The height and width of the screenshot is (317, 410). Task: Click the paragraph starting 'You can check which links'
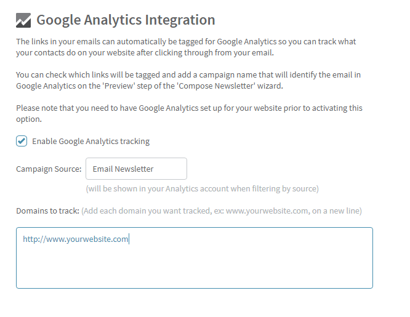(188, 80)
